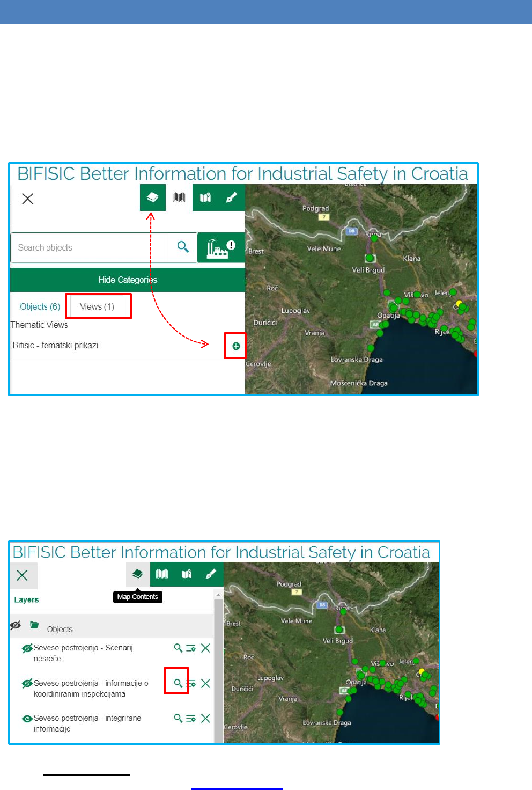This screenshot has width=532, height=790.
Task: Close the search panel with Hide Categories
Action: coord(28,199)
